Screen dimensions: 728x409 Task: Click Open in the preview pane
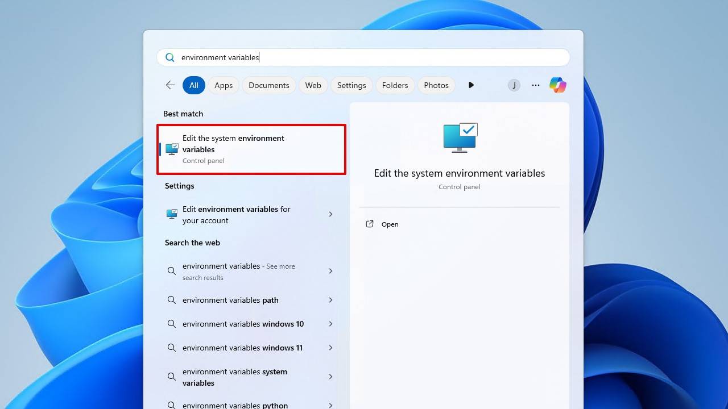coord(390,224)
